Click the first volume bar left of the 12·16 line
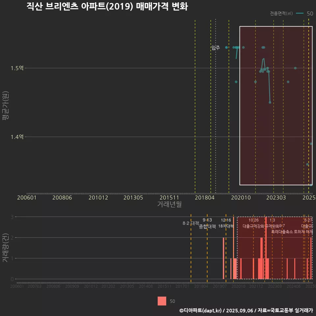Image resolution: width=316 pixels, height=316 pixels. pyautogui.click(x=224, y=258)
